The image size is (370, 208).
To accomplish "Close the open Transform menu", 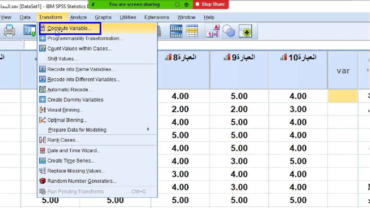I will click(51, 17).
